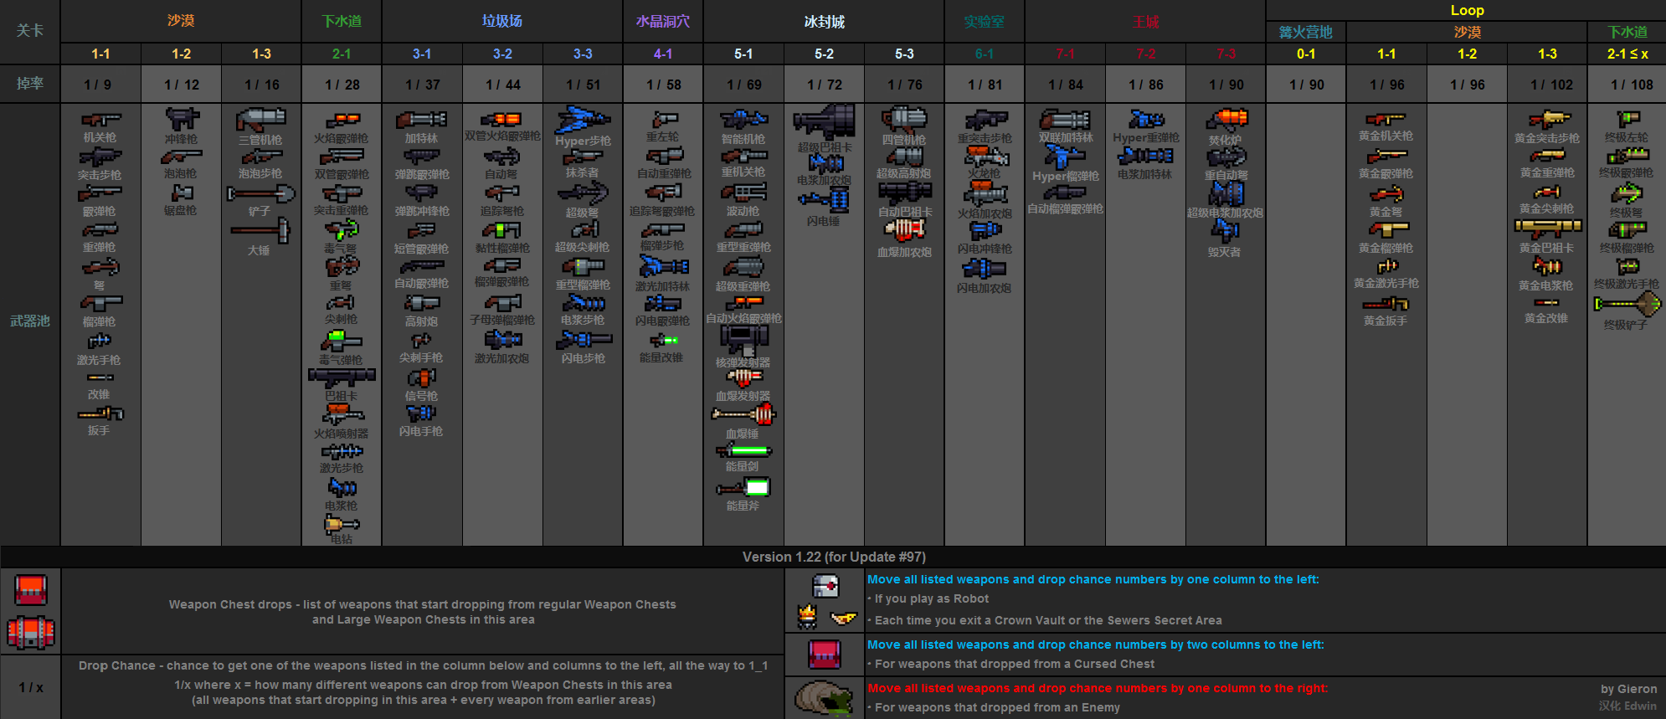Select the 血爆锤 blood hammer icon

coord(743,414)
